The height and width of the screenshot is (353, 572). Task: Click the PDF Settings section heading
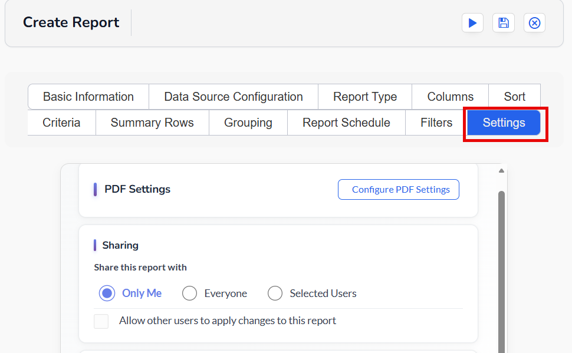coord(137,189)
